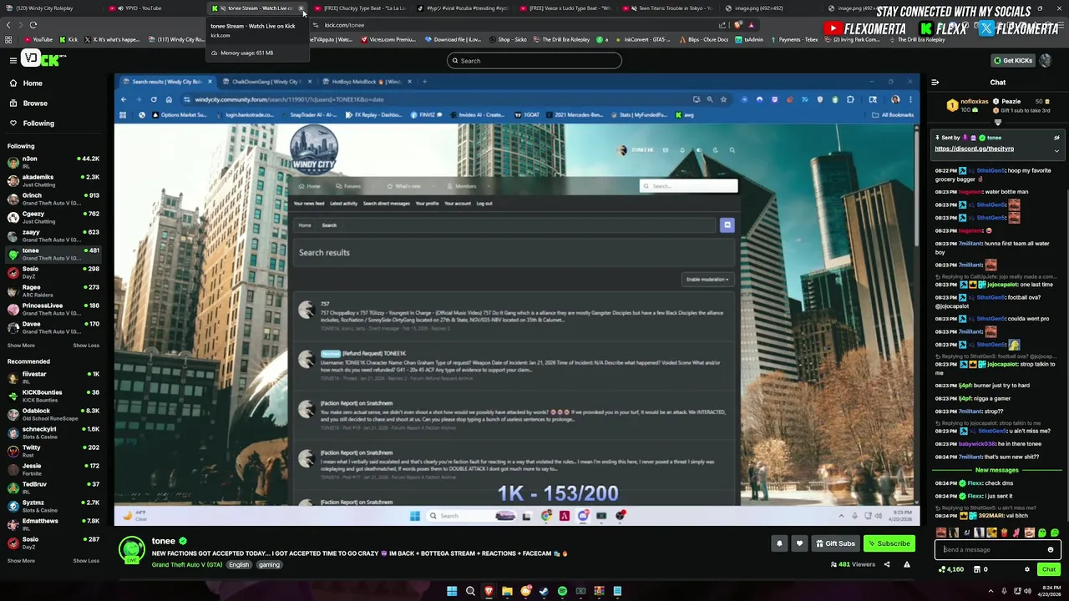Expand the gift leaderboard arrow
The height and width of the screenshot is (601, 1069).
pyautogui.click(x=997, y=122)
